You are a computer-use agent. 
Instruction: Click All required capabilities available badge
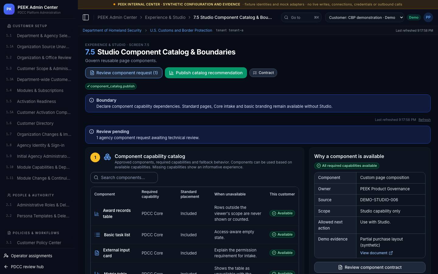pos(347,166)
